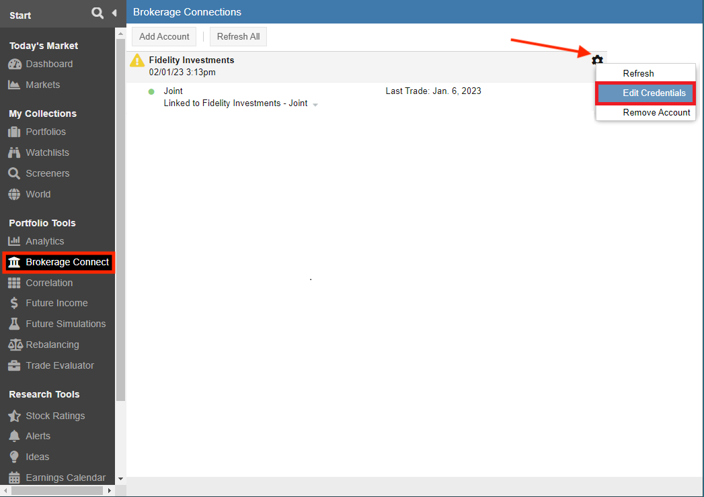Open the Rebalancing tool
The width and height of the screenshot is (704, 497).
click(x=52, y=345)
